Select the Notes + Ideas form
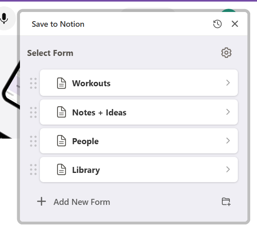 99,112
